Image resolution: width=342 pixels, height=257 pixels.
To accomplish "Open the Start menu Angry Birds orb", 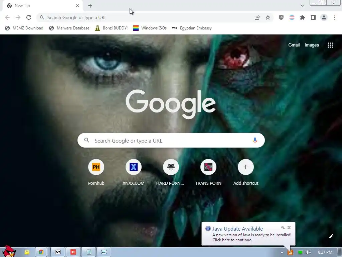I will [x=9, y=251].
